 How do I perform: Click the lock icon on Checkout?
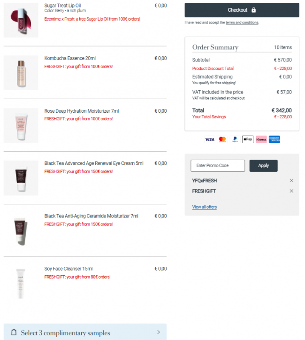pos(254,10)
